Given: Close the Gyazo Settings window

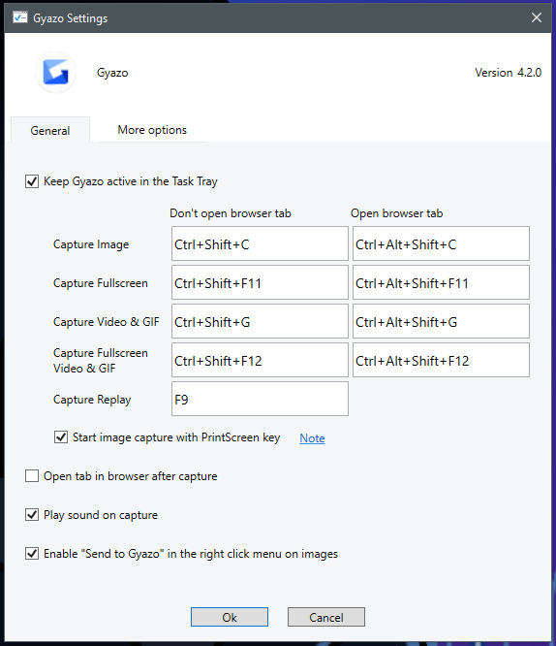Looking at the screenshot, I should tap(537, 17).
